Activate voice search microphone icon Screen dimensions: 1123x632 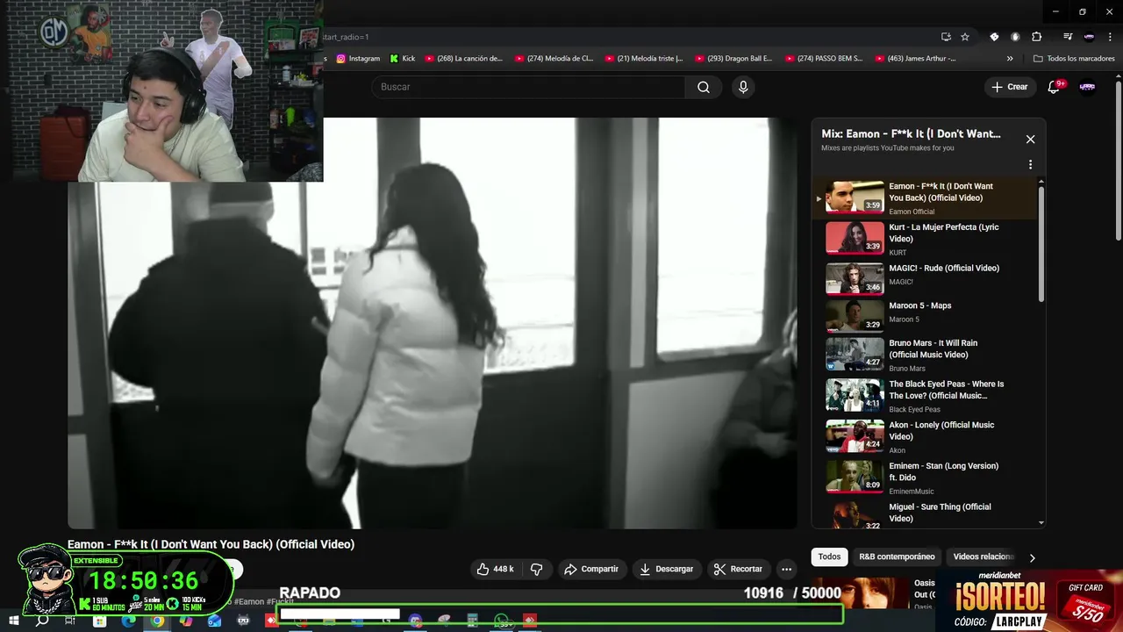tap(743, 87)
